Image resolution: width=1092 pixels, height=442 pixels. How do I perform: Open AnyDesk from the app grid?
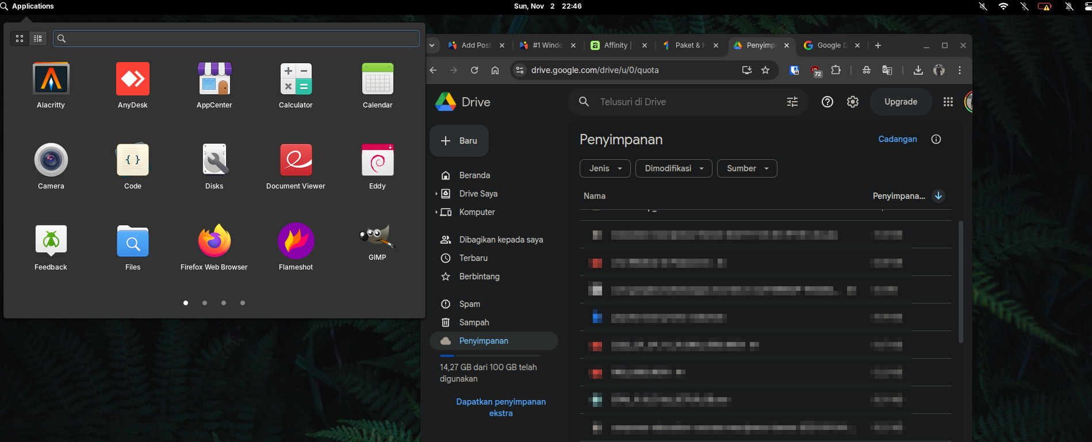point(133,79)
